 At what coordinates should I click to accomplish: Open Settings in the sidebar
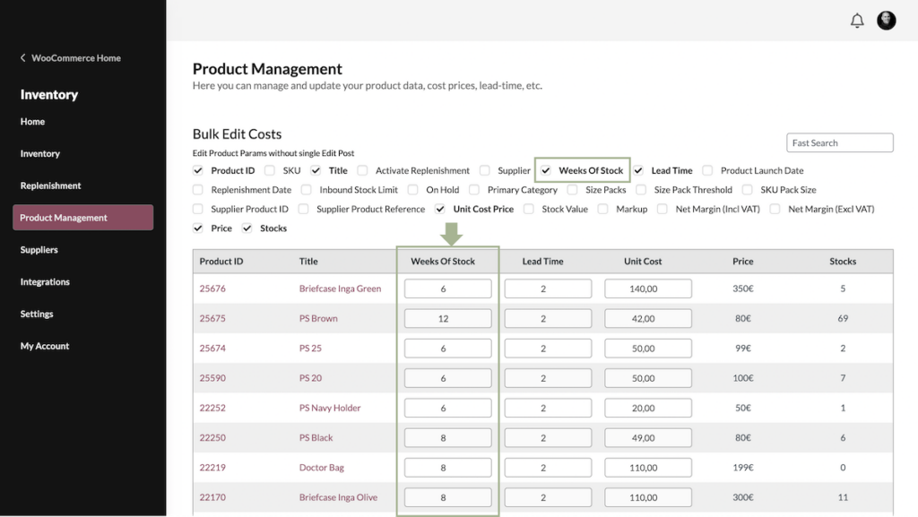37,315
